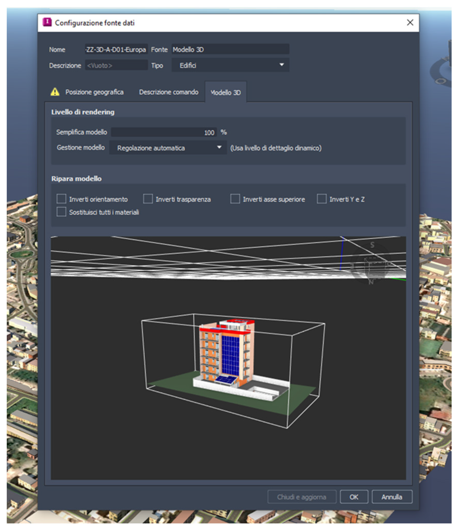This screenshot has height=531, width=462.
Task: Tick Sostituisci tutti i materiali checkbox
Action: [x=61, y=212]
